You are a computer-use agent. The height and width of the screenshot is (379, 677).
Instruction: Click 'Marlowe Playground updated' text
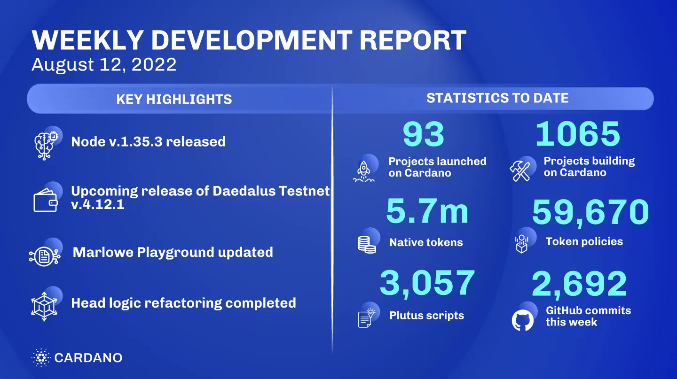(173, 252)
